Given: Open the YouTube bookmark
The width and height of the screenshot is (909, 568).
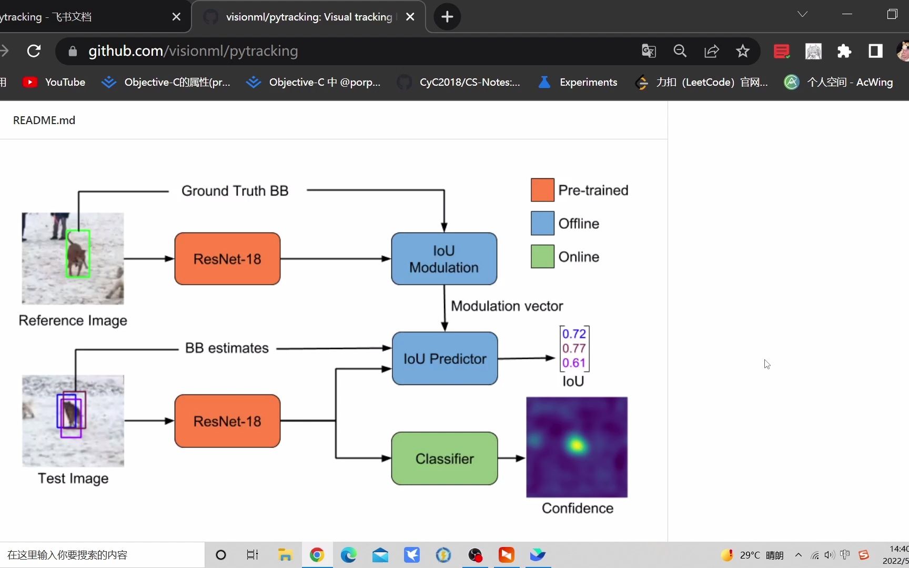Looking at the screenshot, I should pos(54,82).
